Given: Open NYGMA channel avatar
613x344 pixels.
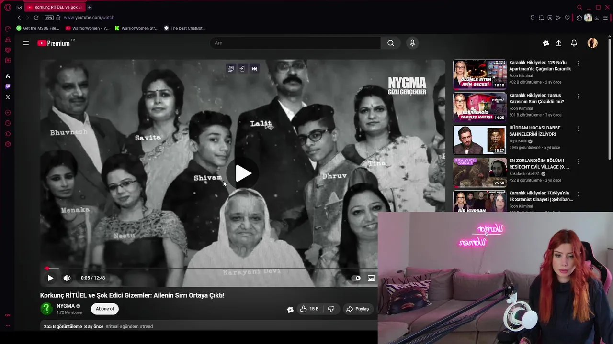Looking at the screenshot, I should pyautogui.click(x=46, y=309).
